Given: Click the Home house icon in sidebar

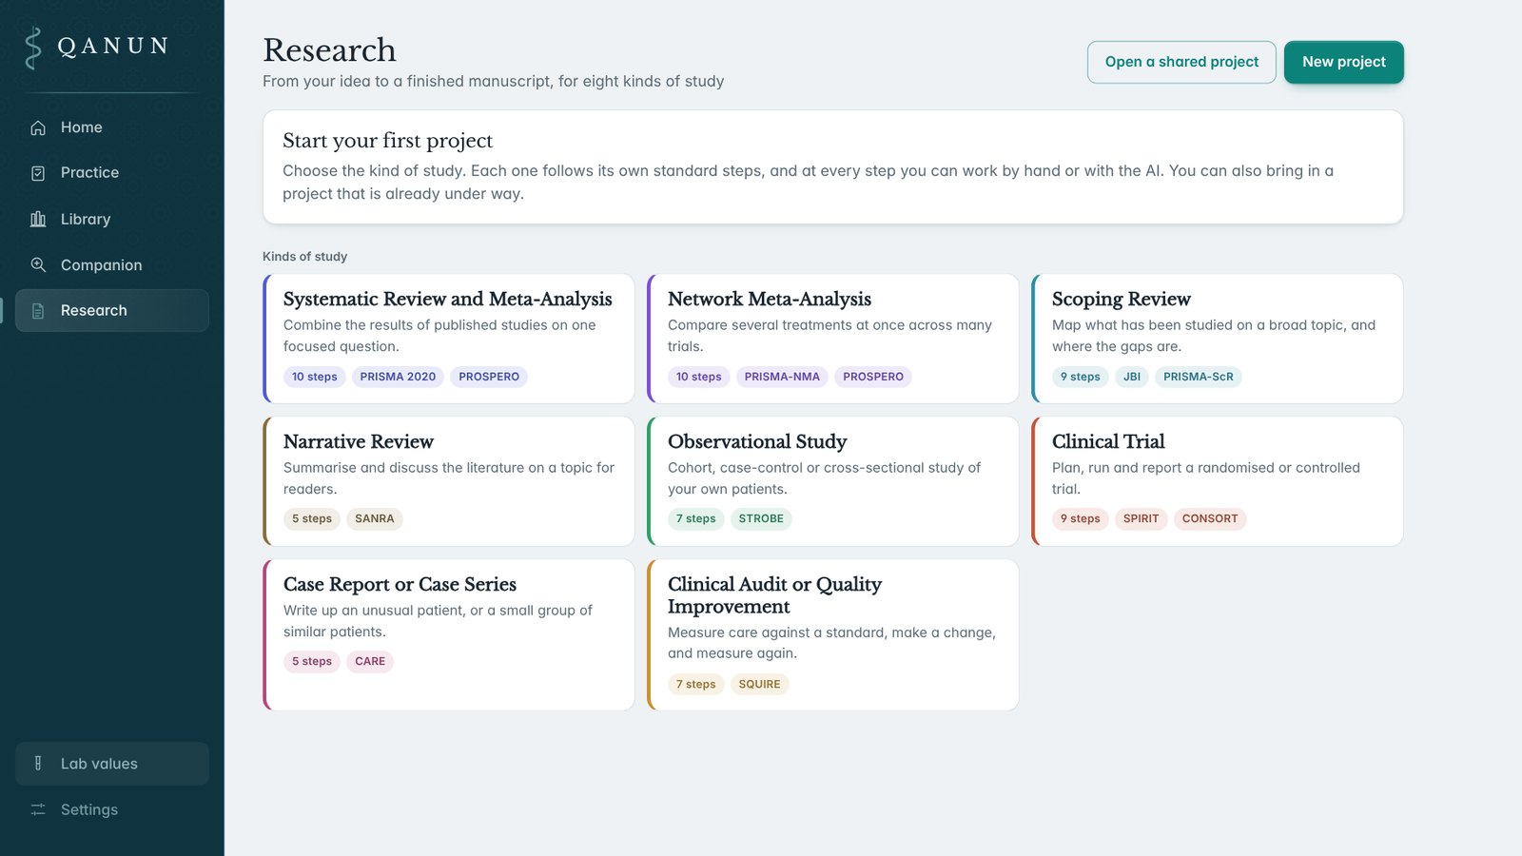Looking at the screenshot, I should 38,127.
